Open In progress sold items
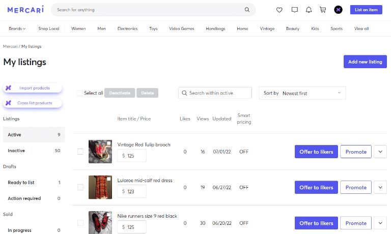The width and height of the screenshot is (391, 234). (34, 230)
